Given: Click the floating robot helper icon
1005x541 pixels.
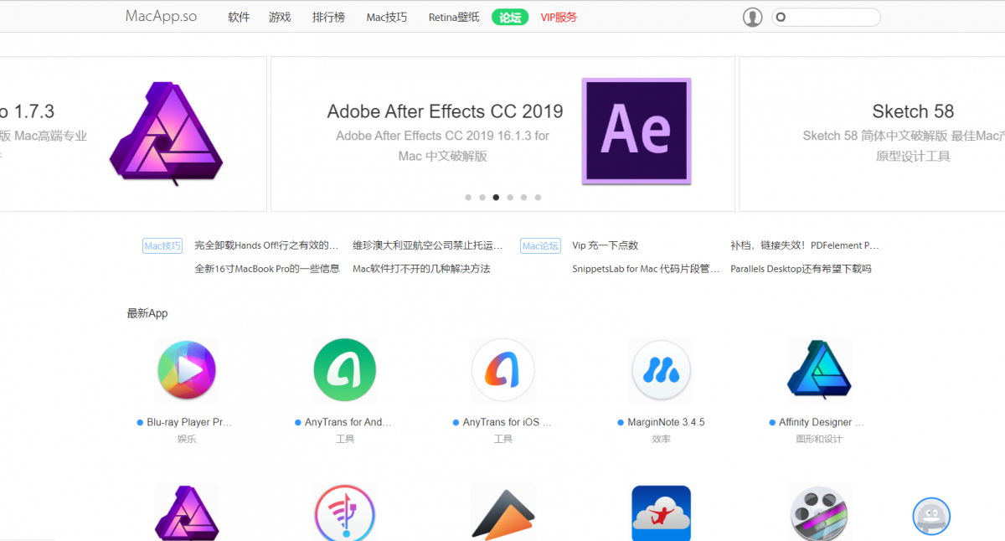Looking at the screenshot, I should coord(931,517).
